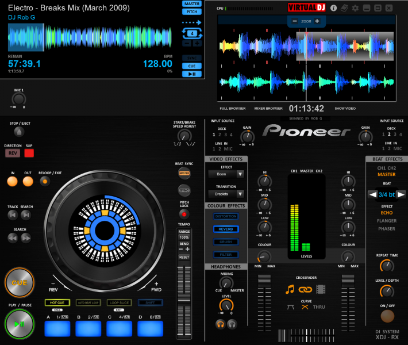The height and width of the screenshot is (345, 408).
Task: Click crossfader link chain icon
Action: [x=305, y=289]
